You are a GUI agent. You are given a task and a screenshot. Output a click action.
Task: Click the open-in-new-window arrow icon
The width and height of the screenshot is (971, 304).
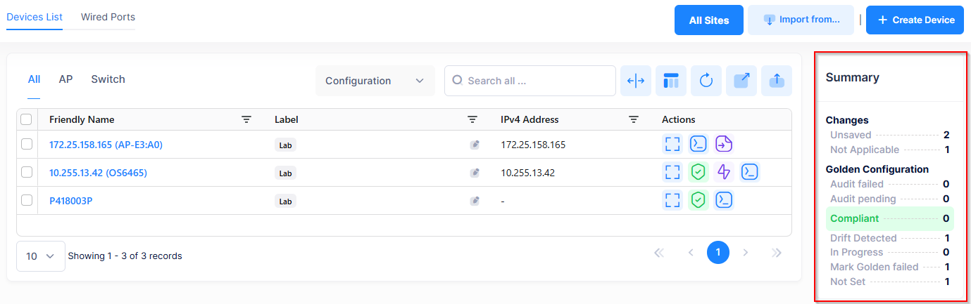741,81
